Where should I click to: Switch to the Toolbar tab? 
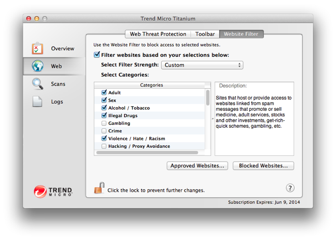(205, 34)
